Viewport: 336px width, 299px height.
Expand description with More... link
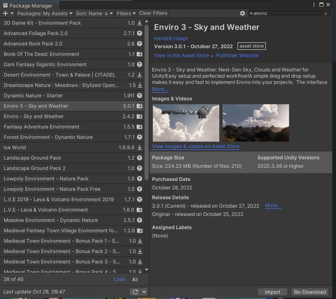pos(160,89)
